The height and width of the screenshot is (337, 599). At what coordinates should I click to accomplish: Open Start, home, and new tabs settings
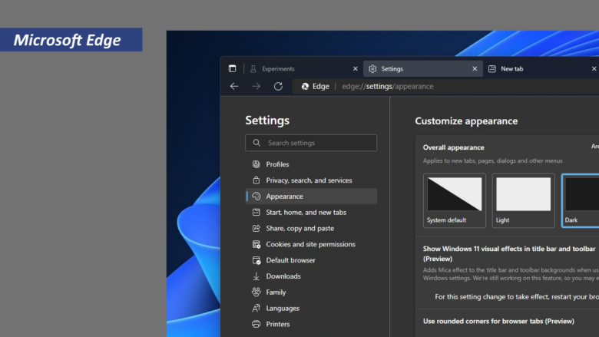point(311,212)
